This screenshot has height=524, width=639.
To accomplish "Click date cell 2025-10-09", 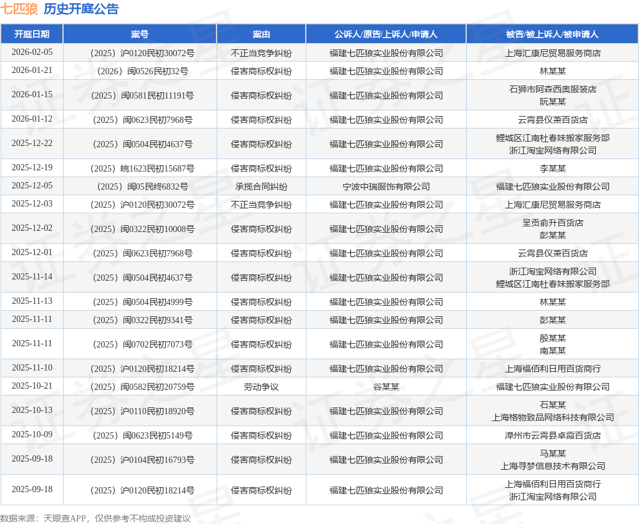I will (32, 435).
